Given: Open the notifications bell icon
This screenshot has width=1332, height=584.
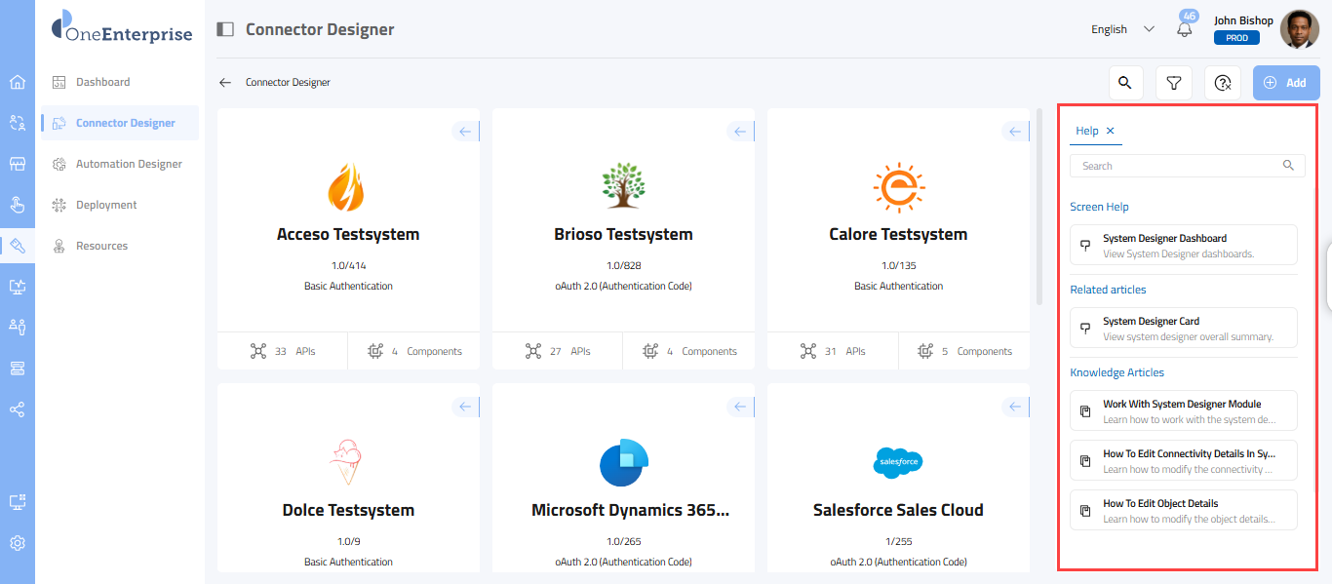Looking at the screenshot, I should point(1185,29).
